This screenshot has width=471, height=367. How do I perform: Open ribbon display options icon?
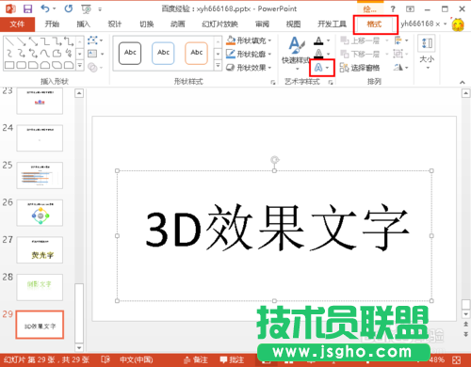click(x=410, y=9)
